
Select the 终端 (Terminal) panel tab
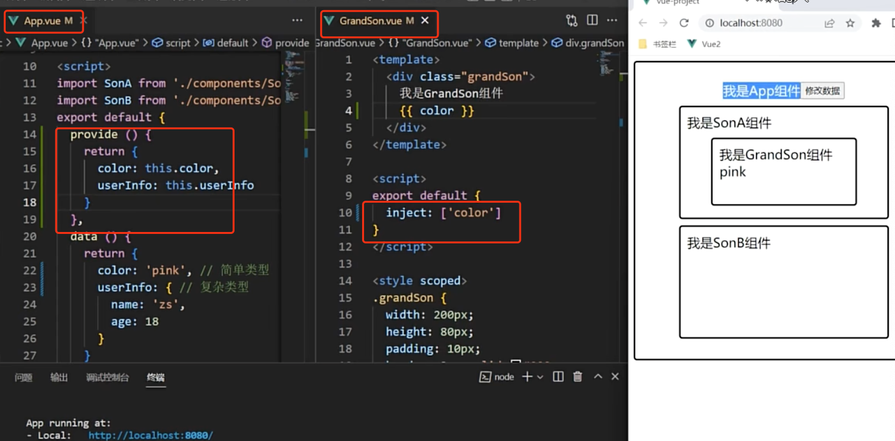point(156,377)
